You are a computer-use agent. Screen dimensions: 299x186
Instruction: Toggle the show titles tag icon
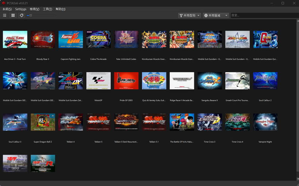pyautogui.click(x=22, y=15)
